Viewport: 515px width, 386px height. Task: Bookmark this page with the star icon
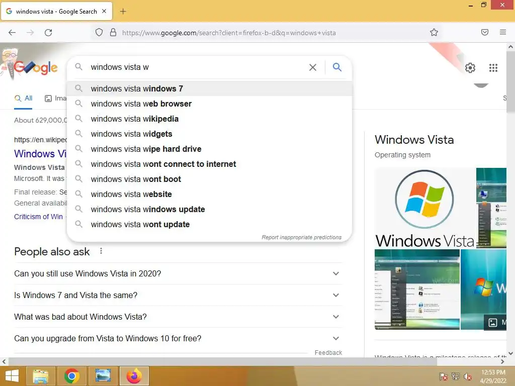[434, 33]
